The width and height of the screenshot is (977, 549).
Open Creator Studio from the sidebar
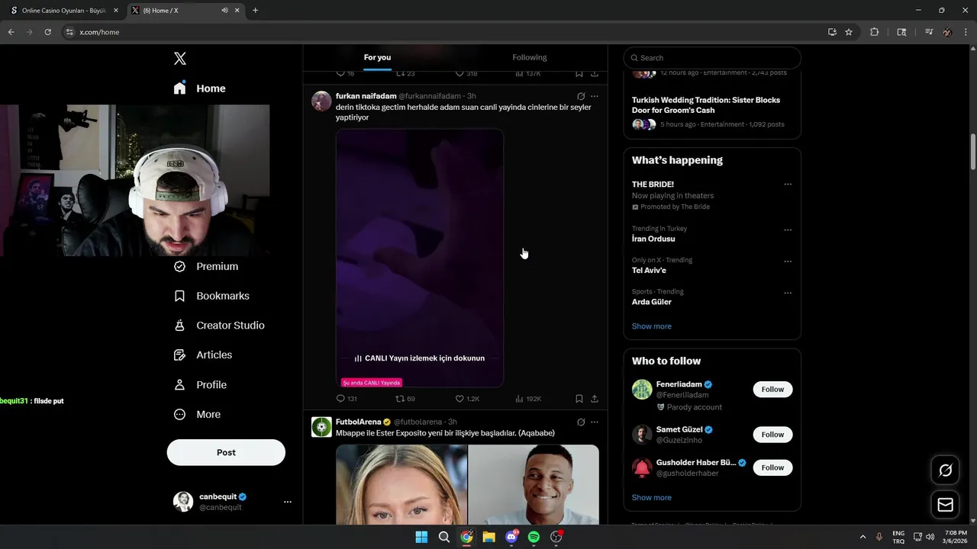tap(219, 326)
